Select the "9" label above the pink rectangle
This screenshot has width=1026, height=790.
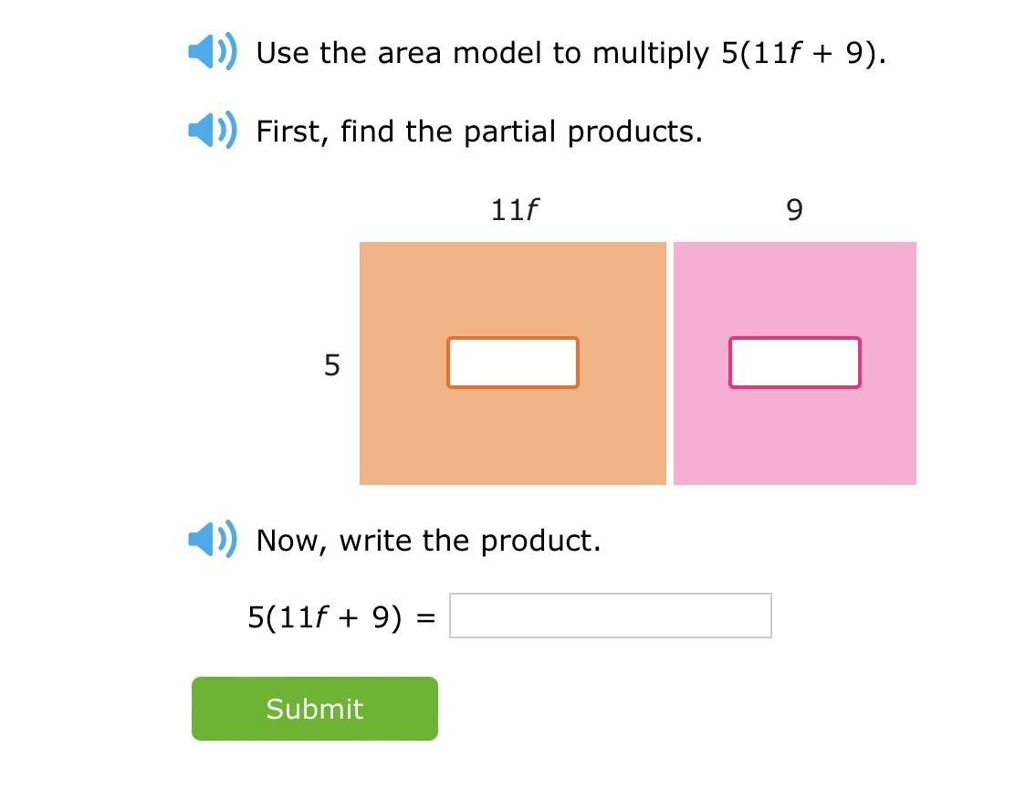794,210
